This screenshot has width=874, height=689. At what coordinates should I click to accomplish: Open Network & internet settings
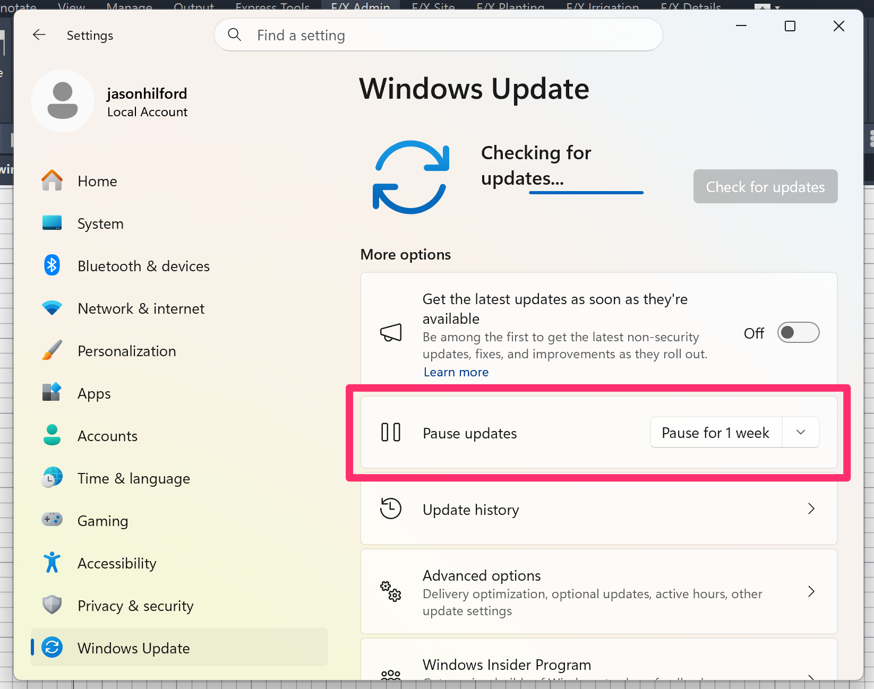click(141, 308)
